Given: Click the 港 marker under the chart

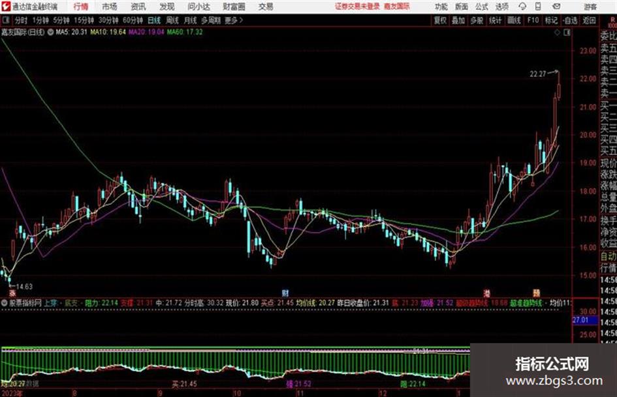Looking at the screenshot, I should (x=487, y=293).
